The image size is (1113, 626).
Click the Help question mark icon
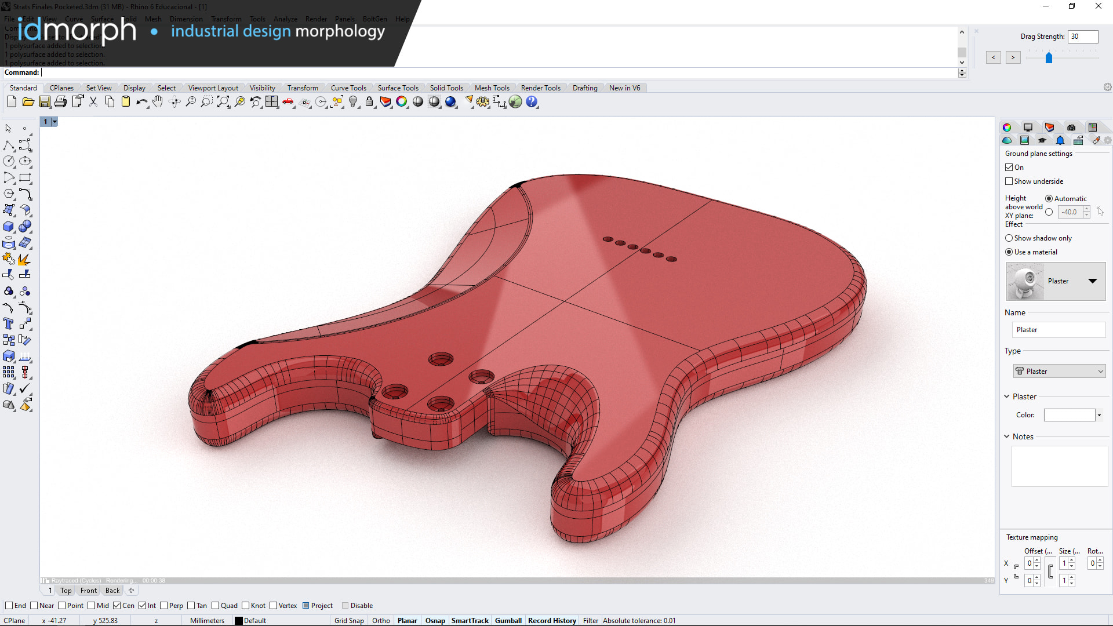532,102
